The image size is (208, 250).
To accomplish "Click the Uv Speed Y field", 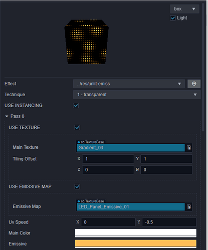I will tap(169, 222).
